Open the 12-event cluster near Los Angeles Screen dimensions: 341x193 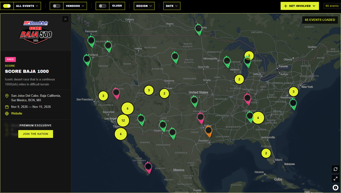pyautogui.click(x=123, y=120)
